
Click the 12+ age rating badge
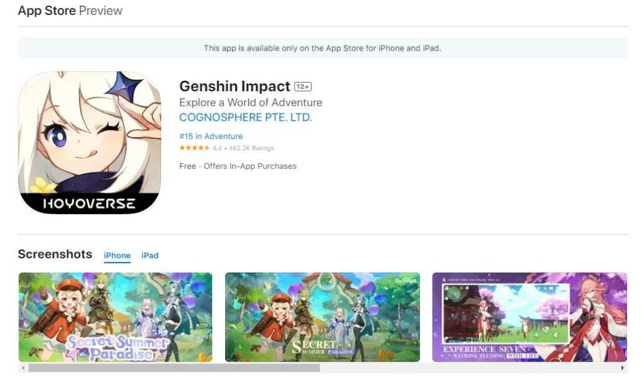click(x=303, y=87)
